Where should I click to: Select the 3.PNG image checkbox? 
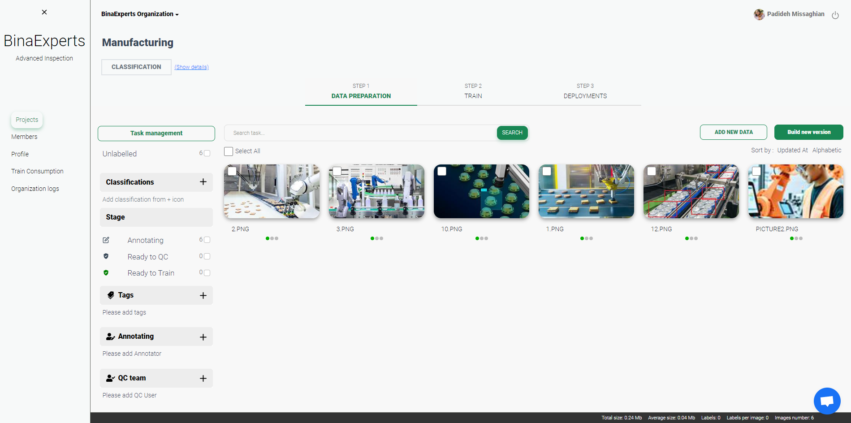click(337, 171)
